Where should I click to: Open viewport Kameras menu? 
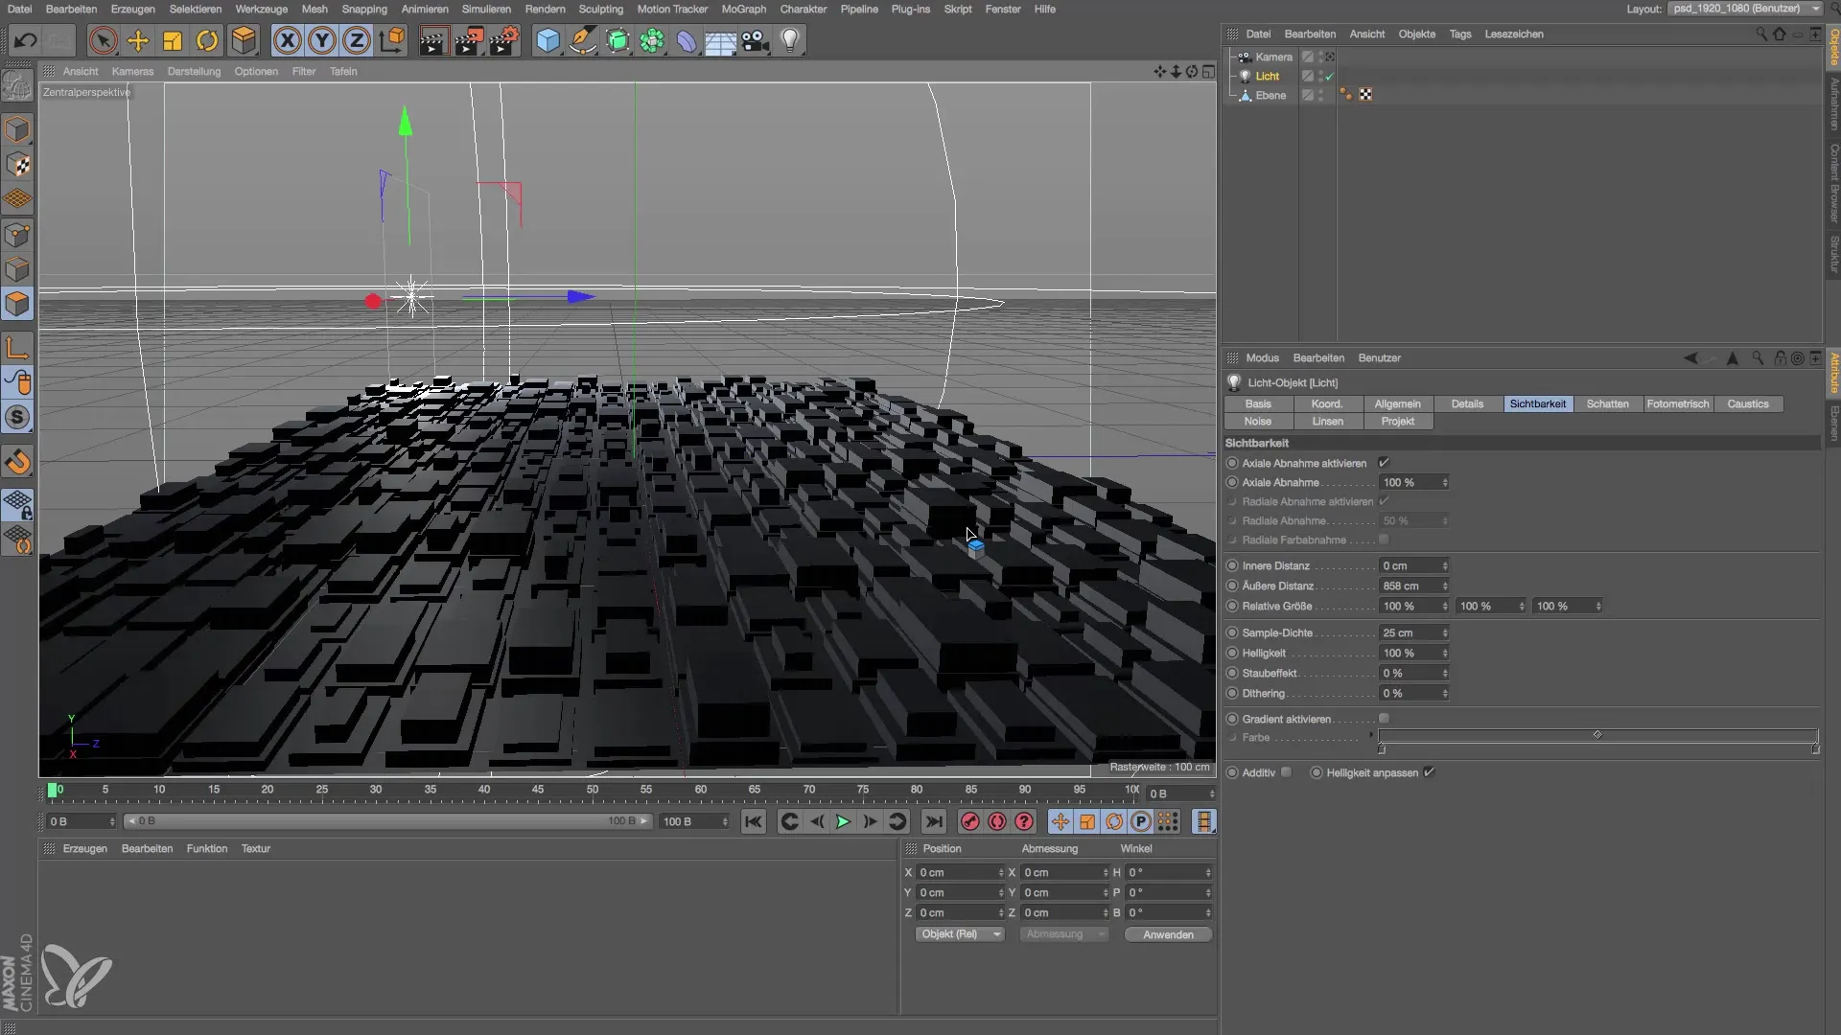coord(132,71)
